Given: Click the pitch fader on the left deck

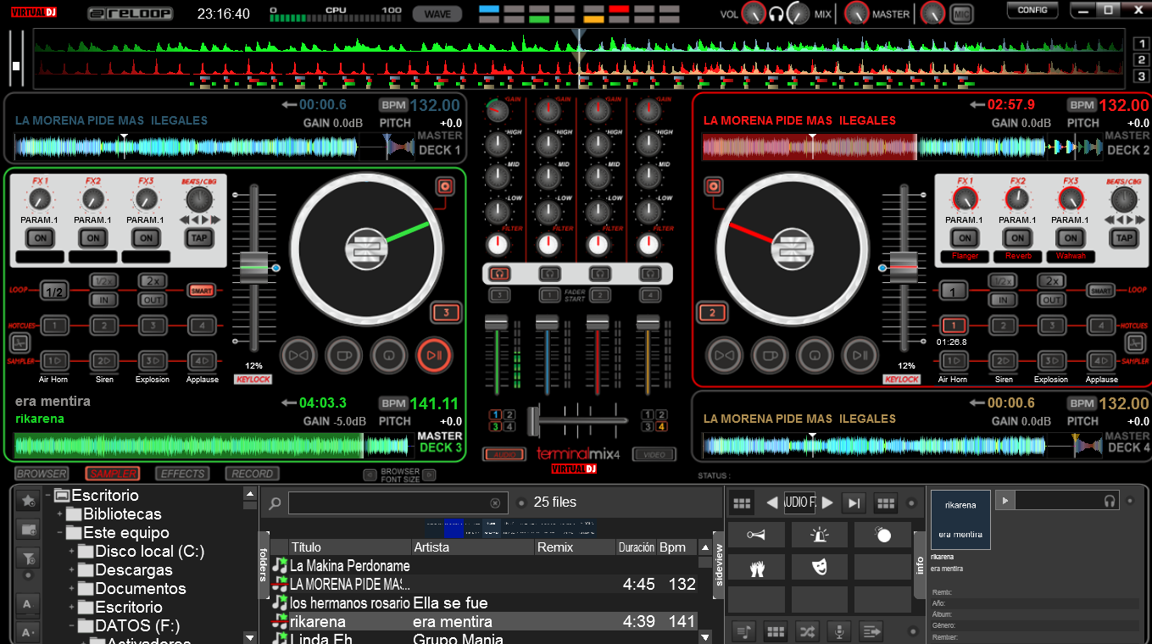Looking at the screenshot, I should coord(253,268).
